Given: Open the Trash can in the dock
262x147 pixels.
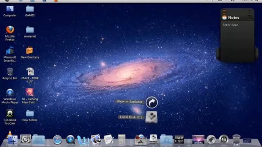Looking at the screenshot, I should pos(237,139).
